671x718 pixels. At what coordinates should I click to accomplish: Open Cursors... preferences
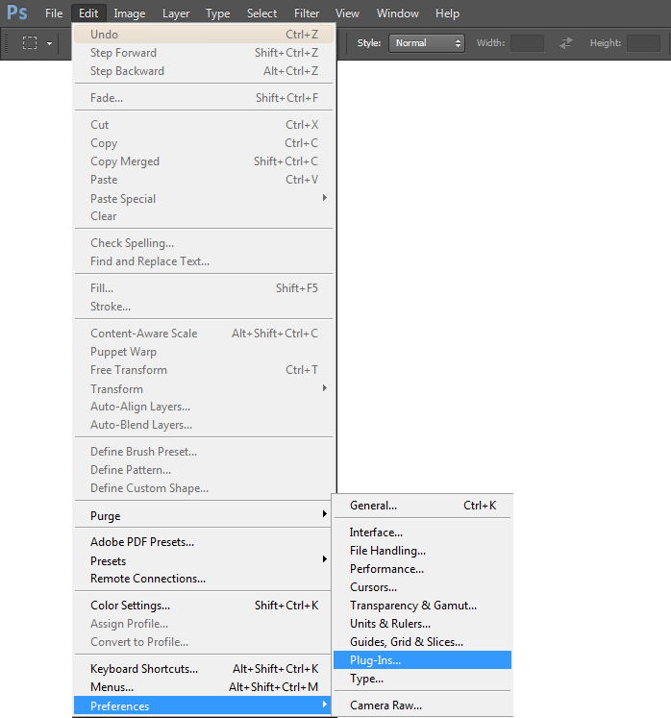point(422,587)
